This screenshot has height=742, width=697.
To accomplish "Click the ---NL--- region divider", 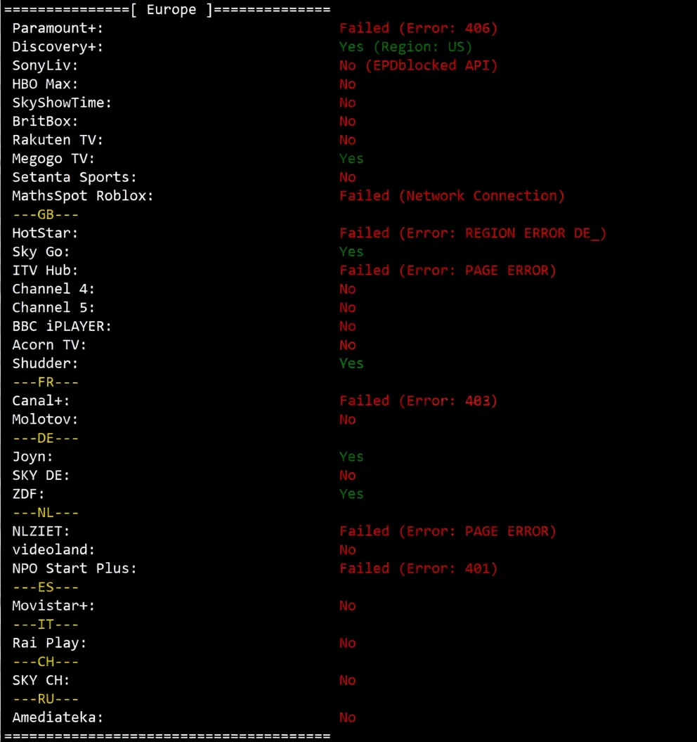I will [46, 513].
